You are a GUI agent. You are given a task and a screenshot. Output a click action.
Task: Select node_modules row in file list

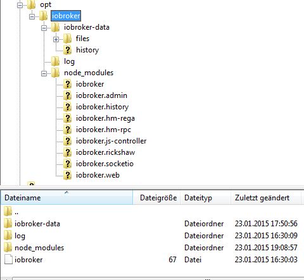click(152, 247)
